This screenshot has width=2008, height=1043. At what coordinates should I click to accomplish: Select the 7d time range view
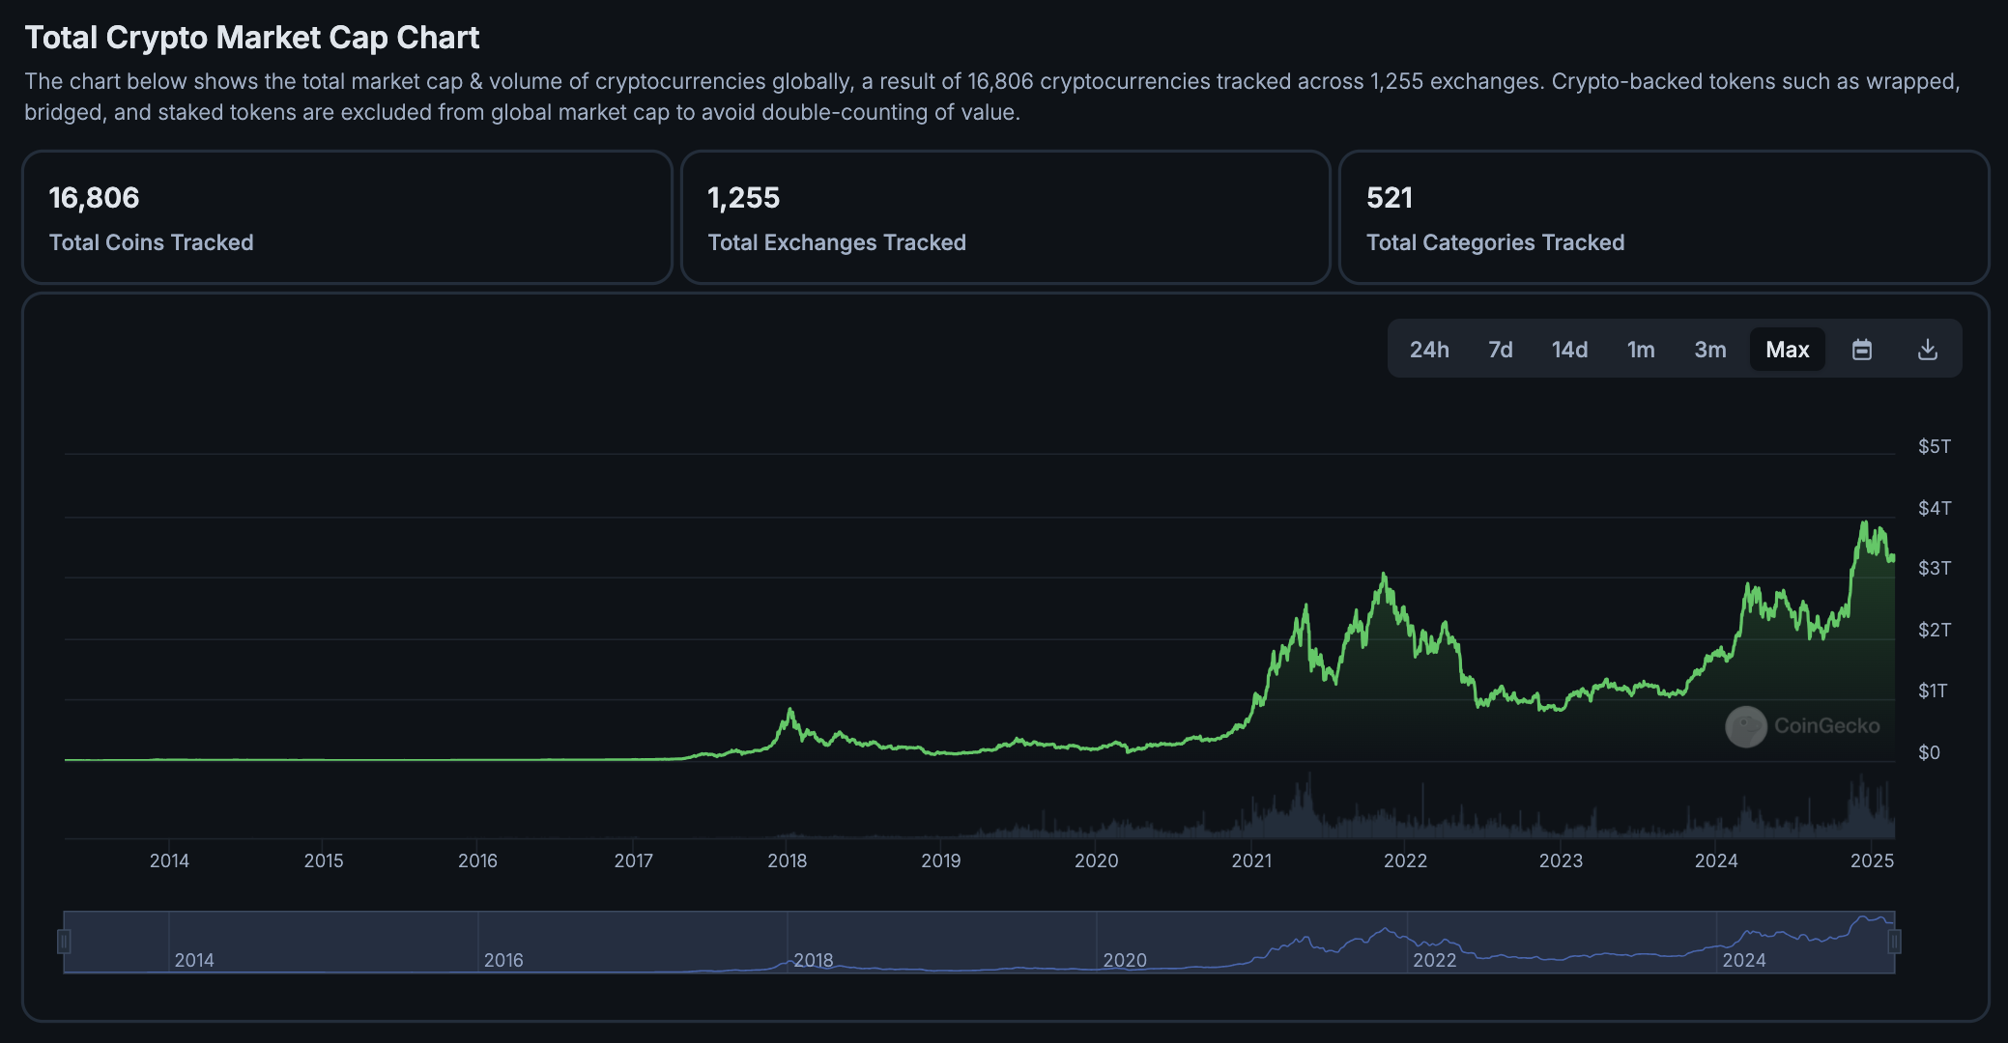[x=1498, y=349]
